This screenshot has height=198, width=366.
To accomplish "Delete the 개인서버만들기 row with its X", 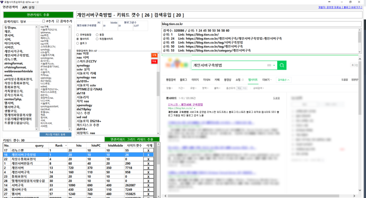I will [x=148, y=164].
